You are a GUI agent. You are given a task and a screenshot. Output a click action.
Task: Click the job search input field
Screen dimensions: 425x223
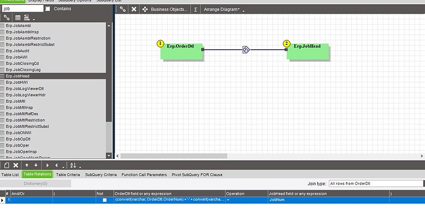point(22,9)
